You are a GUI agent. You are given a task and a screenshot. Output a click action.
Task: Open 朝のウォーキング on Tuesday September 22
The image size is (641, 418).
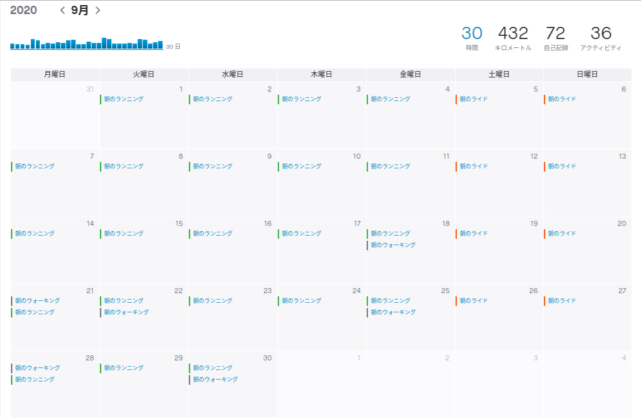127,312
